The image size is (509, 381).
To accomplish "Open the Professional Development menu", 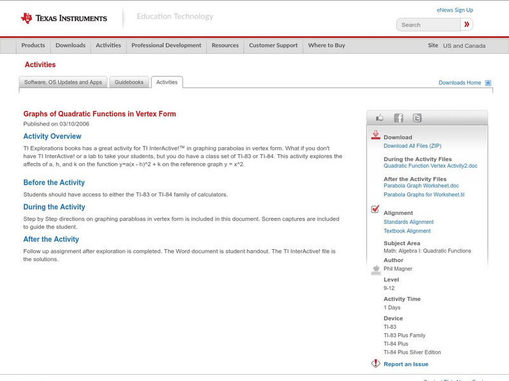I will pos(166,46).
